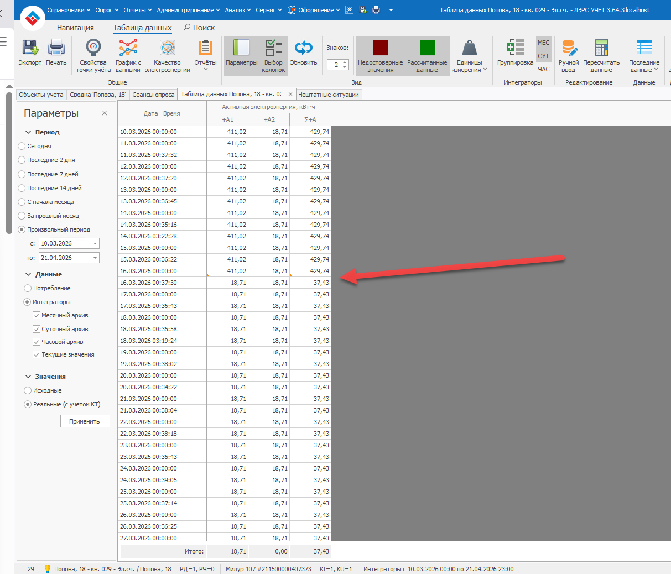The width and height of the screenshot is (671, 574).
Task: Select the Сегодня period radio button
Action: pyautogui.click(x=22, y=146)
